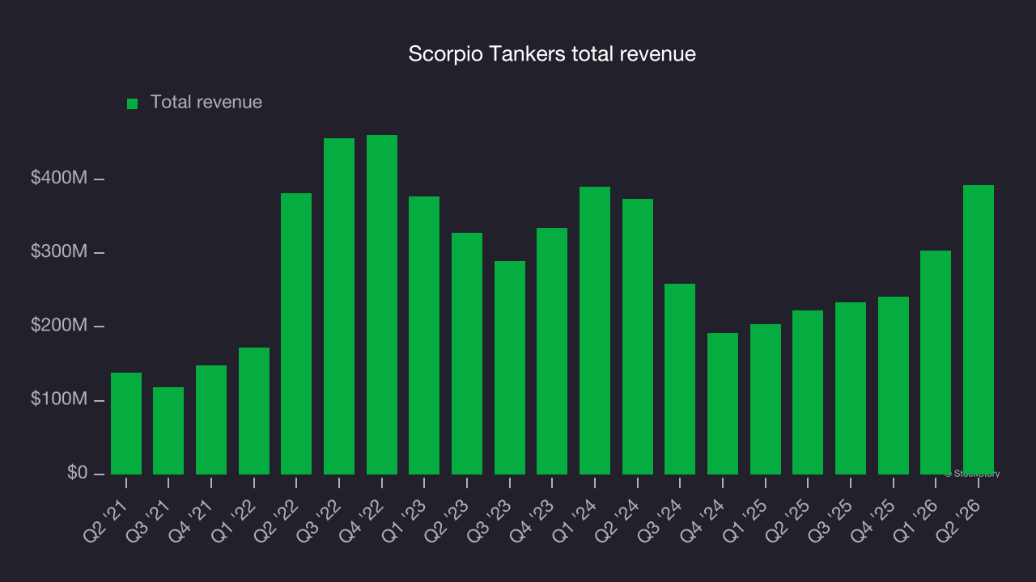
Task: Select the Q3 '22 revenue bar
Action: (x=339, y=306)
